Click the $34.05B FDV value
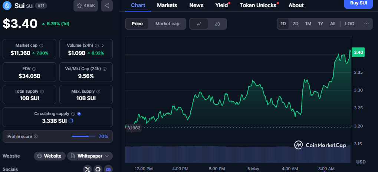The height and width of the screenshot is (172, 378). pos(29,76)
